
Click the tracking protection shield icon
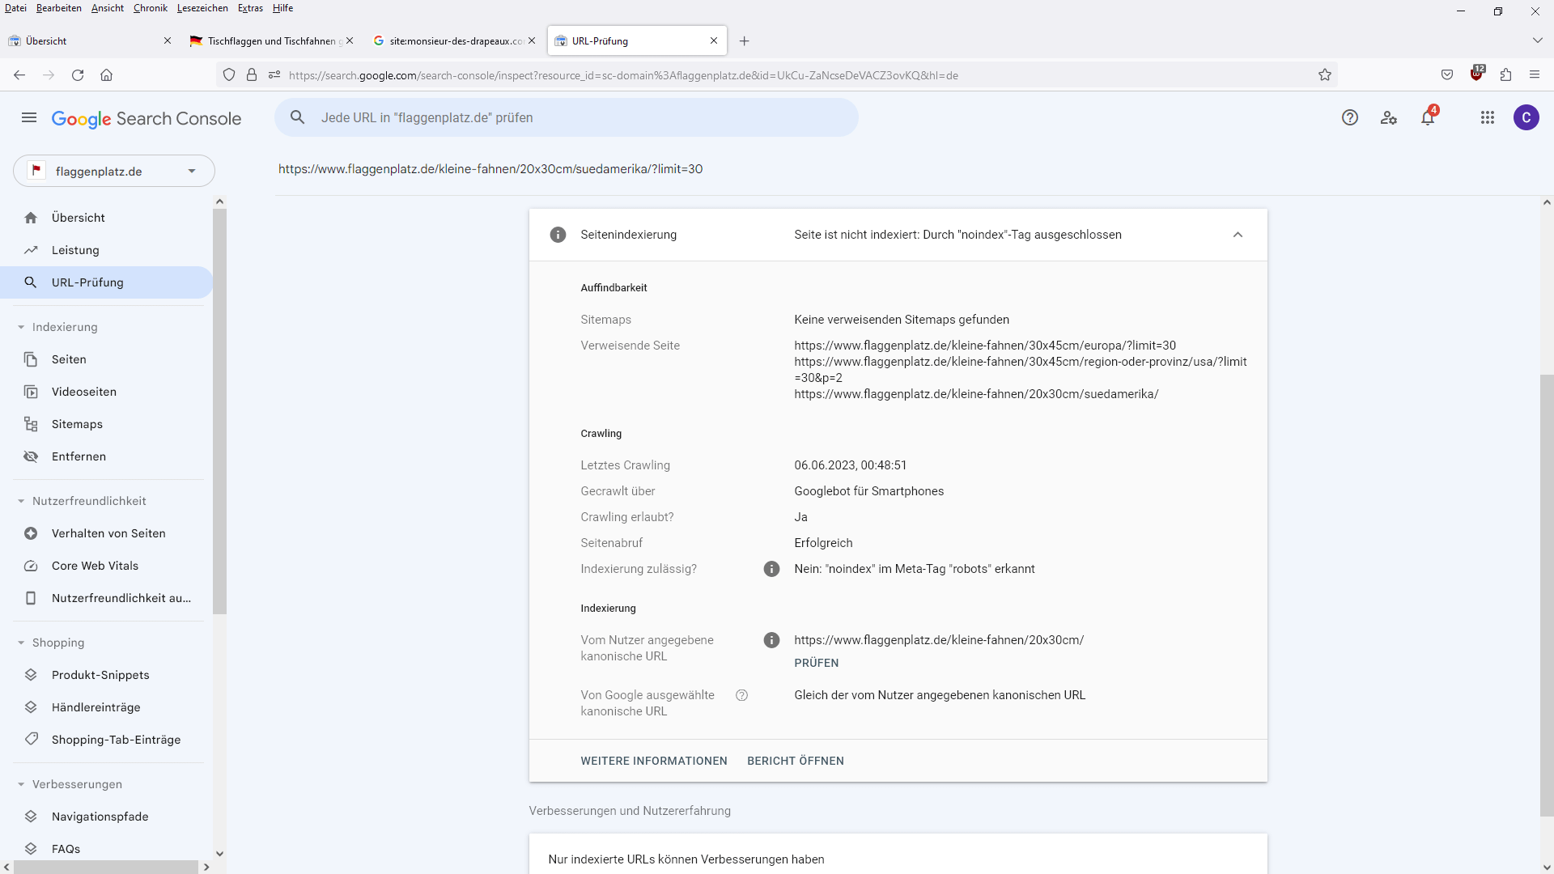click(x=229, y=75)
